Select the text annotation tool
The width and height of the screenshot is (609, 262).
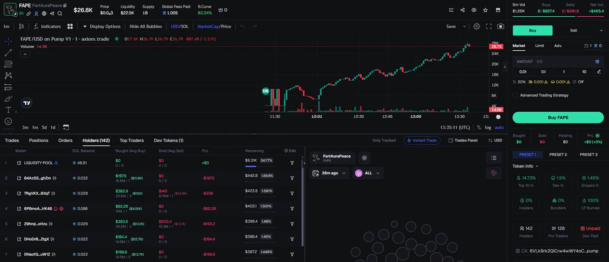click(8, 110)
